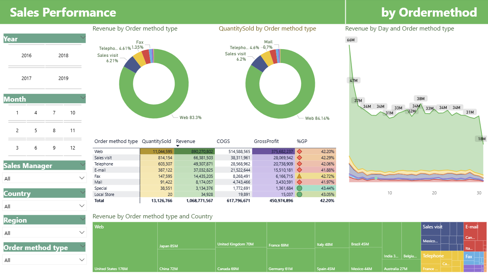This screenshot has height=274, width=488.
Task: Collapse the Year slicer using its header chevron
Action: pos(82,38)
